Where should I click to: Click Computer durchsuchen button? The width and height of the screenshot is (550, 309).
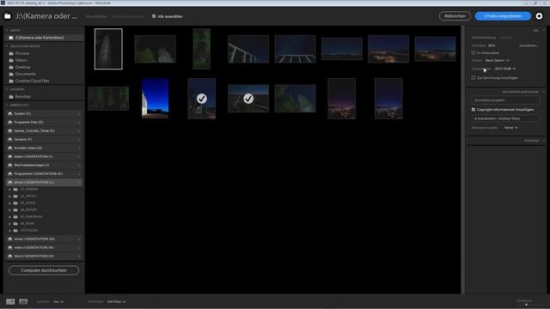44,270
